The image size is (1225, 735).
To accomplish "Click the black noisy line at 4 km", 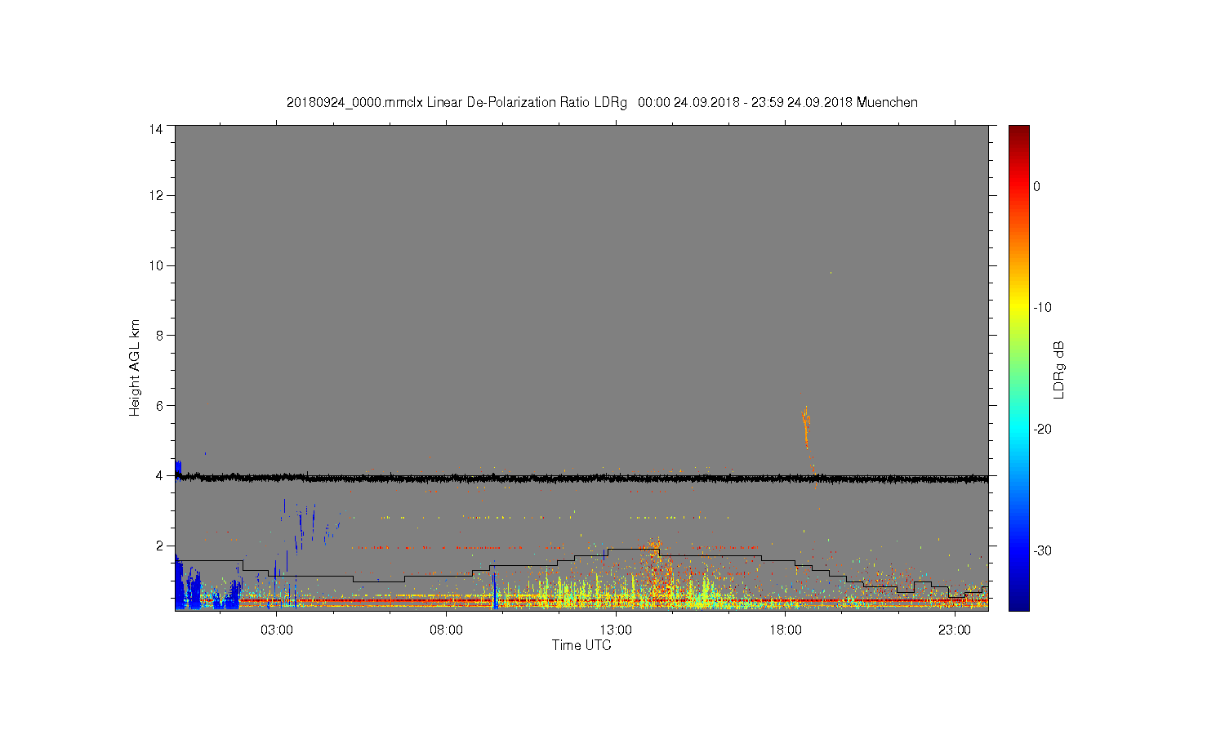I will click(581, 478).
